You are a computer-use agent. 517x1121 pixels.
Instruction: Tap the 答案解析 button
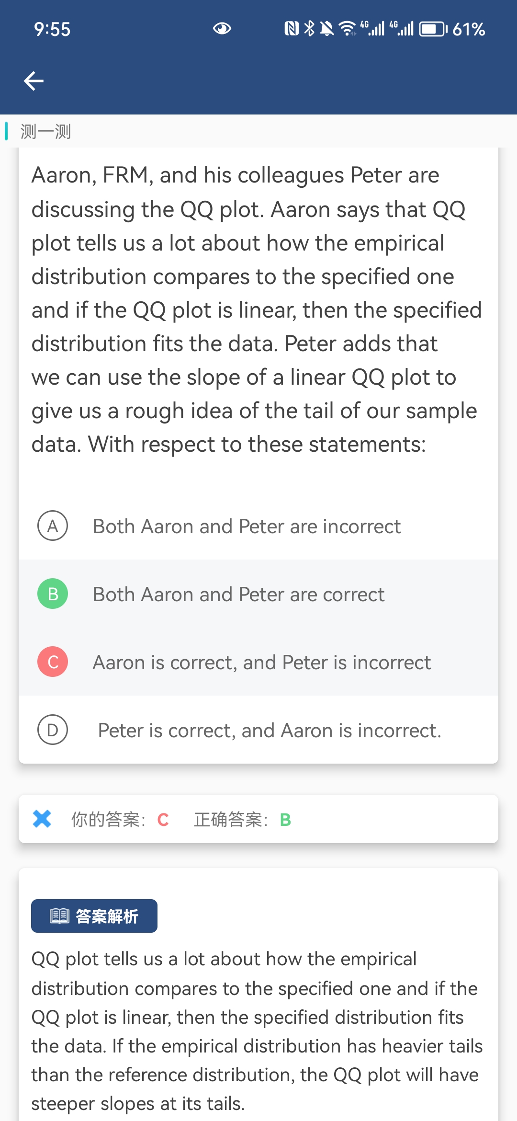[x=94, y=916]
